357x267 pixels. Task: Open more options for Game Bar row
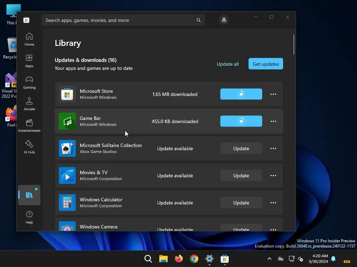pos(273,121)
